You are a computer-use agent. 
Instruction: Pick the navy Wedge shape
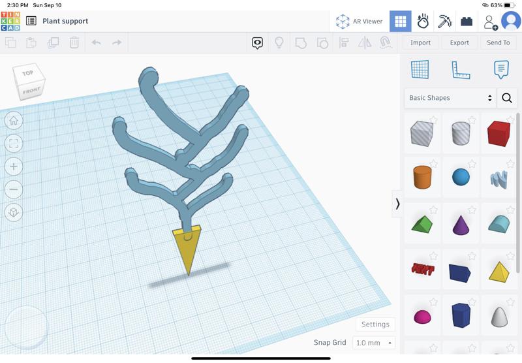[460, 272]
